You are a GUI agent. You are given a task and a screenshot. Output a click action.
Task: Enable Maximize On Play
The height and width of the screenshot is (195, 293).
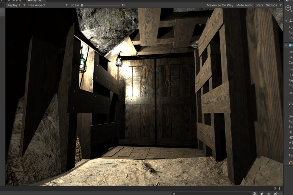[220, 5]
